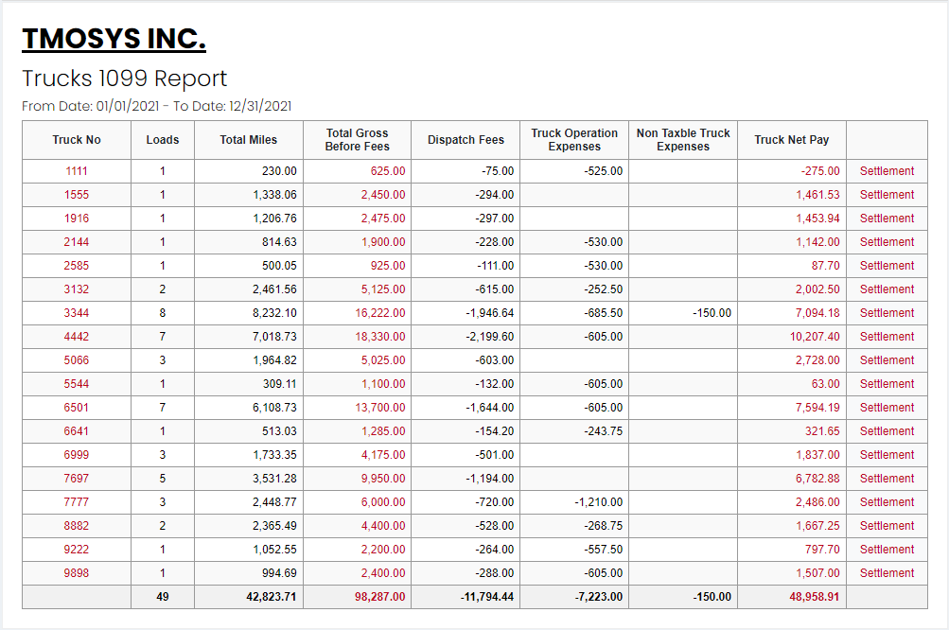Screen dimensions: 949x630
Task: Open Settlement link for truck 4442
Action: 887,337
